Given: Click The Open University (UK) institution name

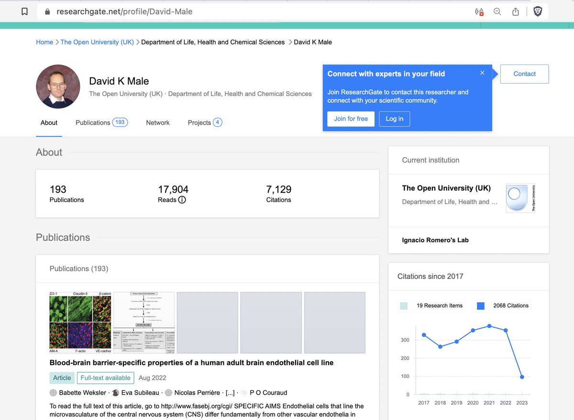Looking at the screenshot, I should (446, 188).
